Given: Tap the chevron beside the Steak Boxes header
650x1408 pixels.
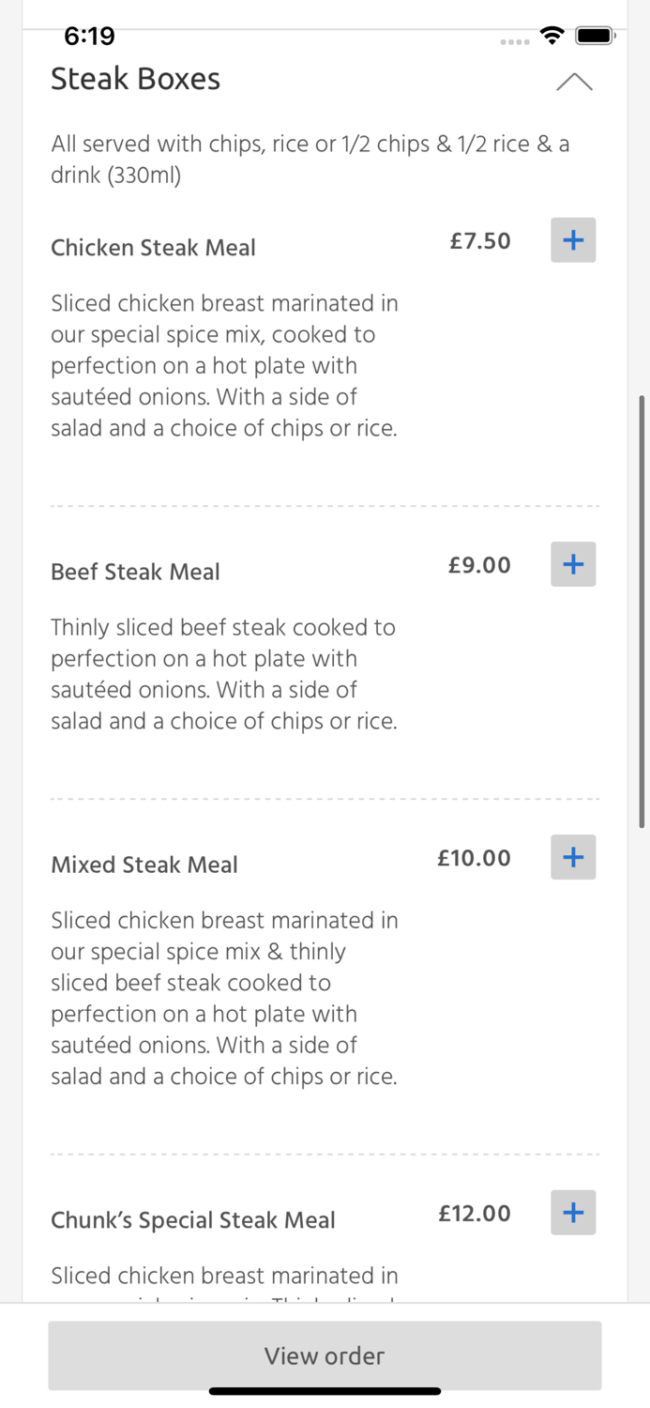Looking at the screenshot, I should coord(575,82).
